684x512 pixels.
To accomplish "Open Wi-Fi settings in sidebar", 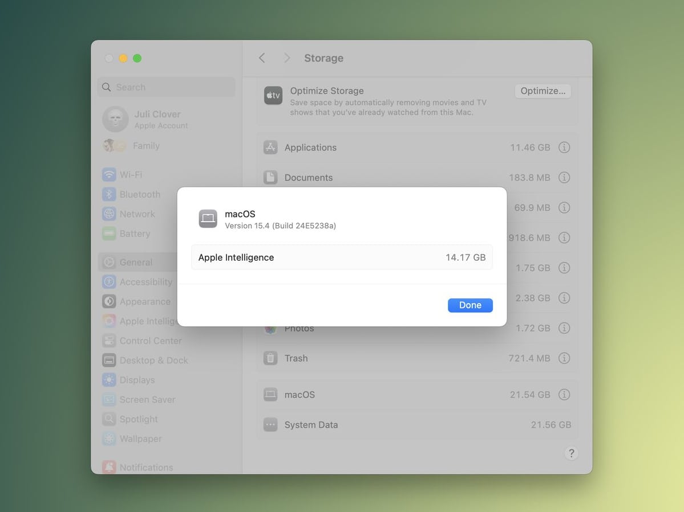I will coord(131,175).
